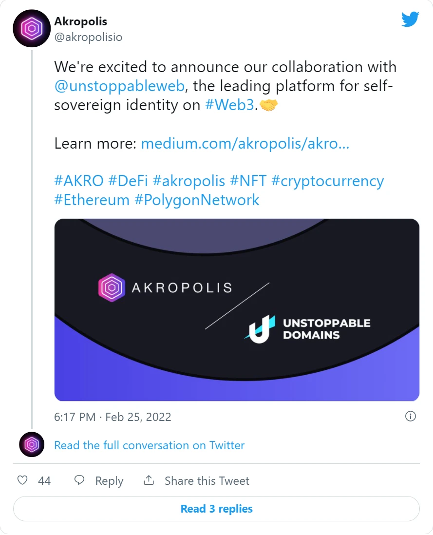Click the 6:17 PM Feb 25, 2022 timestamp
Viewport: 433px width, 535px height.
(x=113, y=417)
